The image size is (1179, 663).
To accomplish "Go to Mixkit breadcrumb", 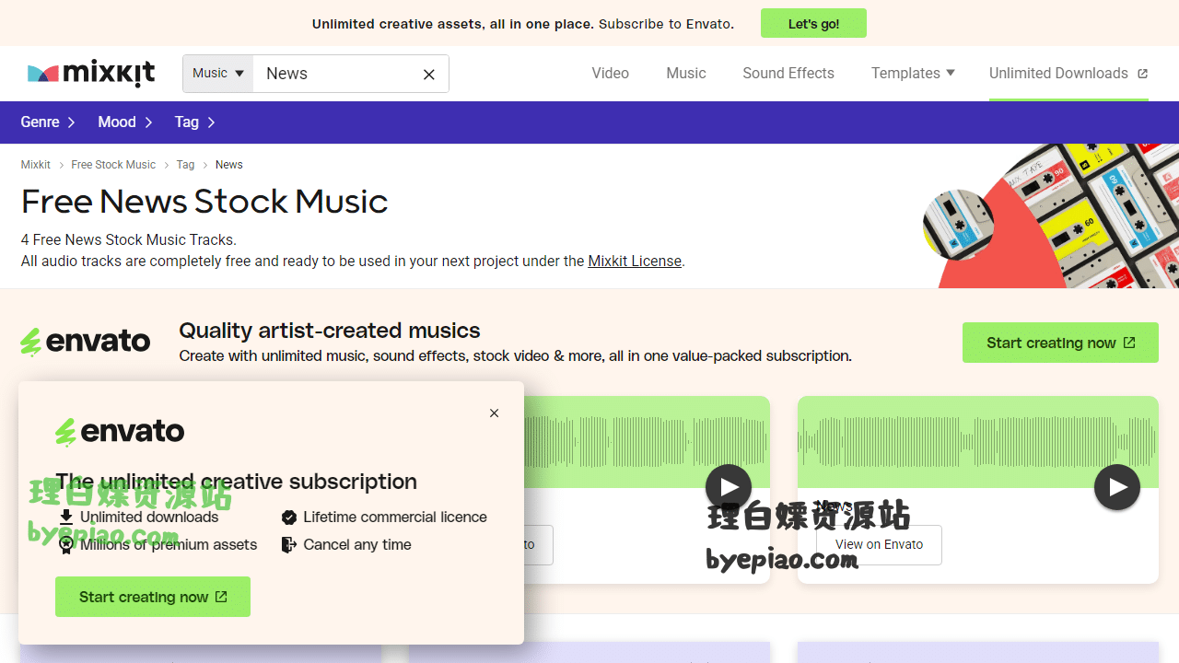I will tap(36, 165).
